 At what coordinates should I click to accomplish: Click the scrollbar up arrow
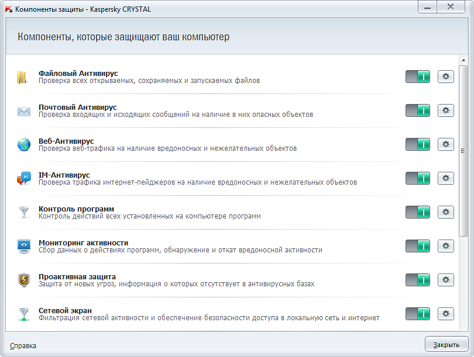(463, 60)
